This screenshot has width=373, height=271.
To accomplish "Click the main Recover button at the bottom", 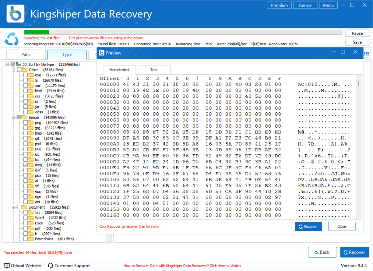I will pyautogui.click(x=355, y=252).
